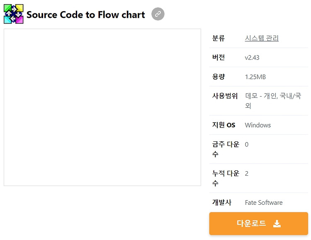Click the 지원 OS row label
The image size is (311, 240).
224,125
